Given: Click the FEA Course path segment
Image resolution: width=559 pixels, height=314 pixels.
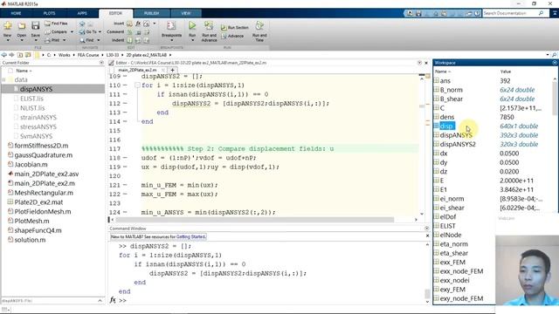Looking at the screenshot, I should 88,55.
